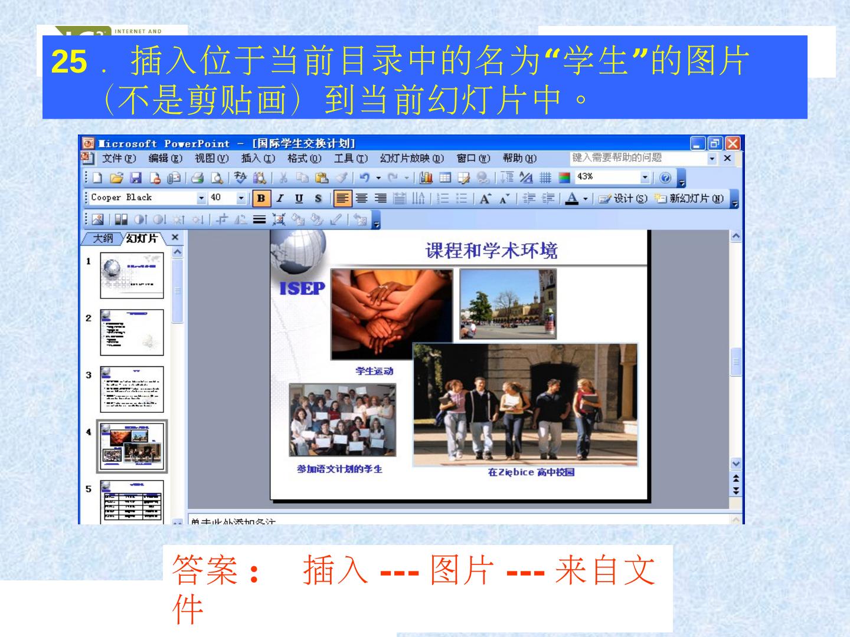Open the 格式(O) menu

(304, 159)
